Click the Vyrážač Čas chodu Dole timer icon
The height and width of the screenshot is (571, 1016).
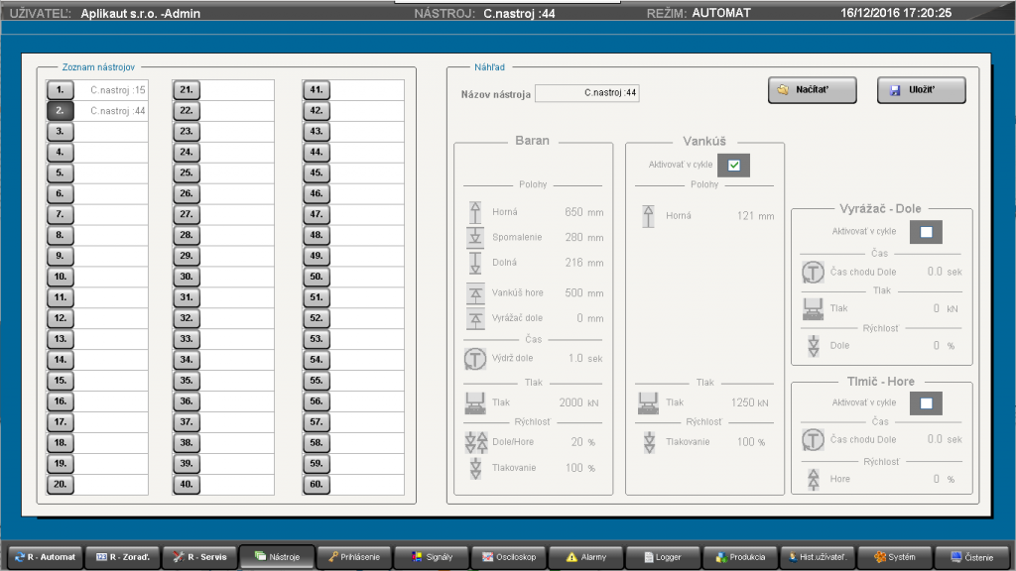click(x=813, y=273)
